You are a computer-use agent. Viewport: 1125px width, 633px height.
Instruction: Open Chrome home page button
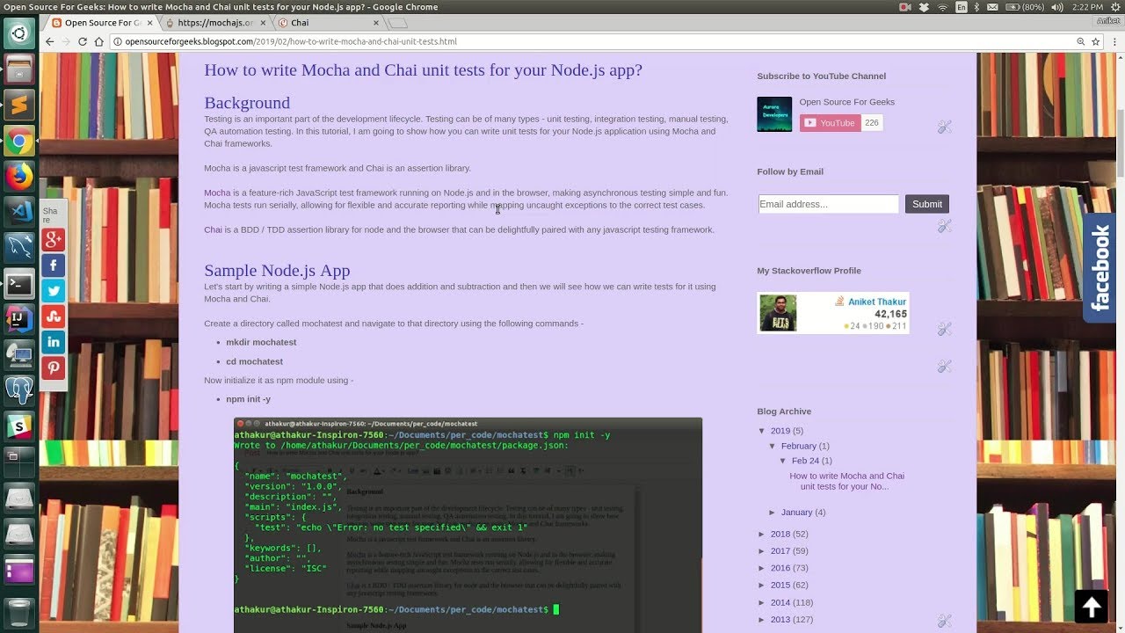[x=99, y=41]
